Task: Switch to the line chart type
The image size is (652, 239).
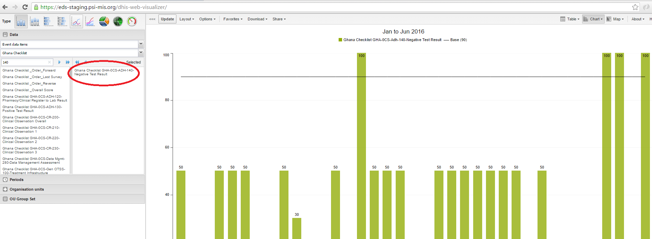Action: tap(76, 21)
